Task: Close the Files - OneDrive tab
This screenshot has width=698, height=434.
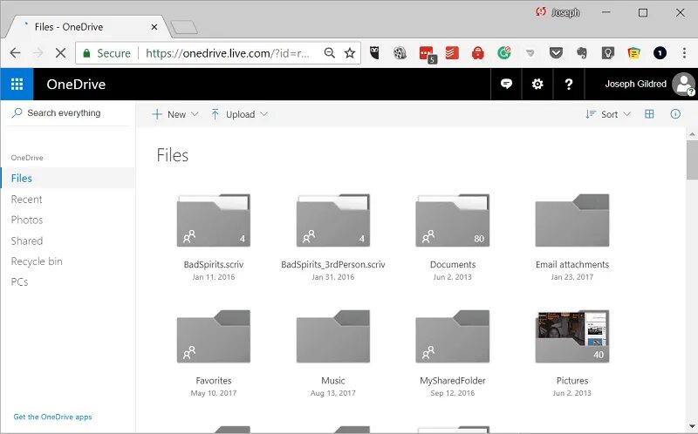Action: 154,27
